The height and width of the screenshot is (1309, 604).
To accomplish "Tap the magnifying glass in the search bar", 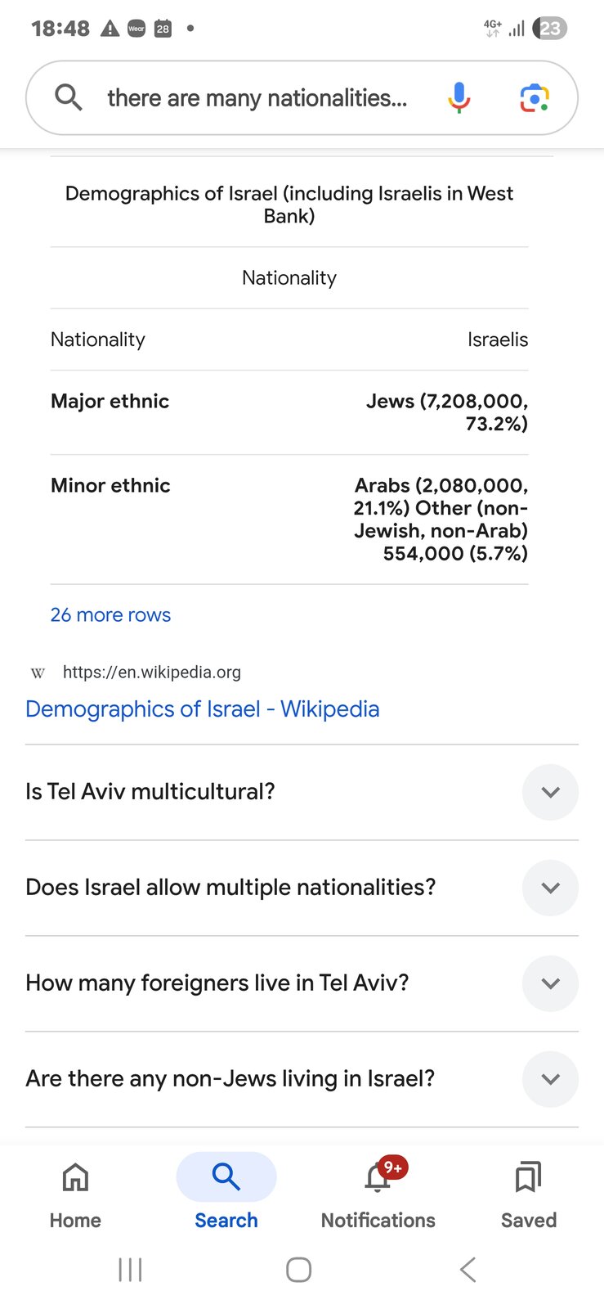I will 68,97.
